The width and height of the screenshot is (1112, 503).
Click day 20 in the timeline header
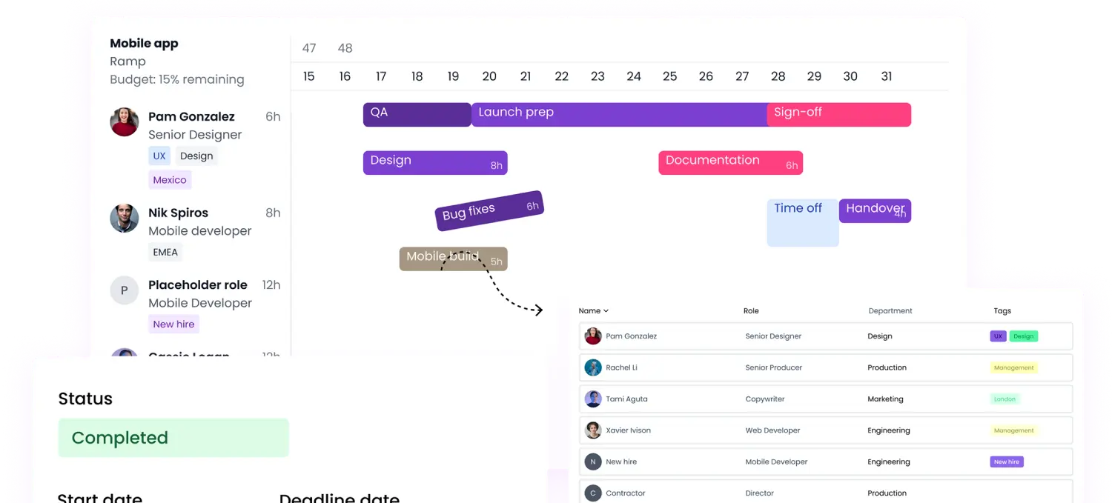[489, 76]
